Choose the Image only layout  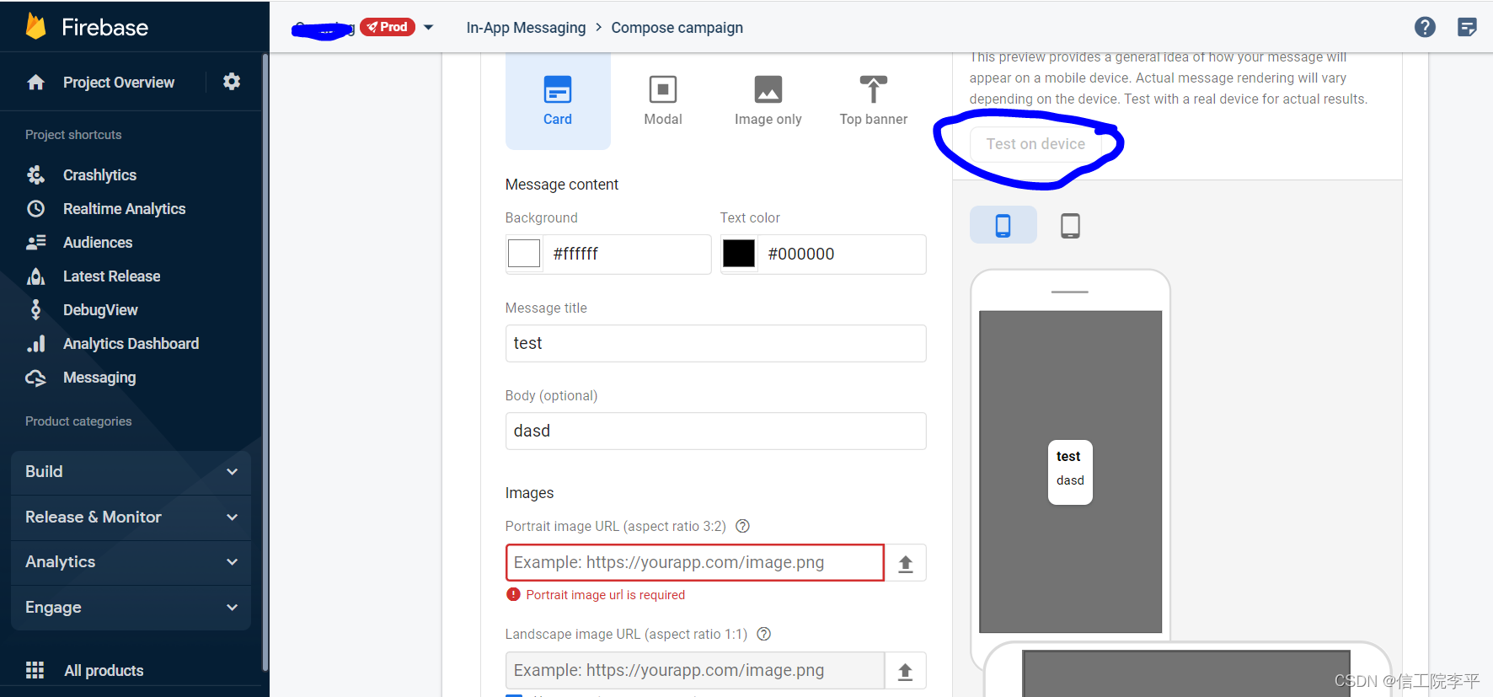click(x=768, y=101)
